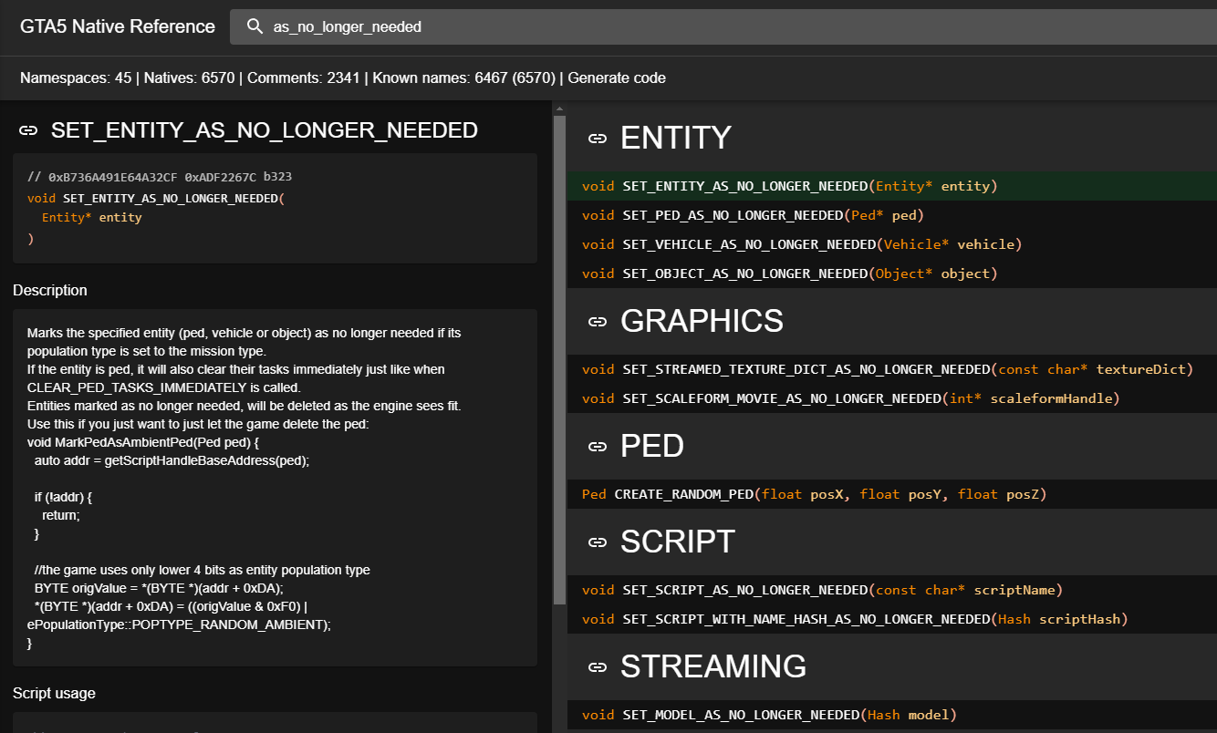Image resolution: width=1217 pixels, height=733 pixels.
Task: Select SET_SCRIPT_AS_NO_LONGER_NEEDED native
Action: 892,590
